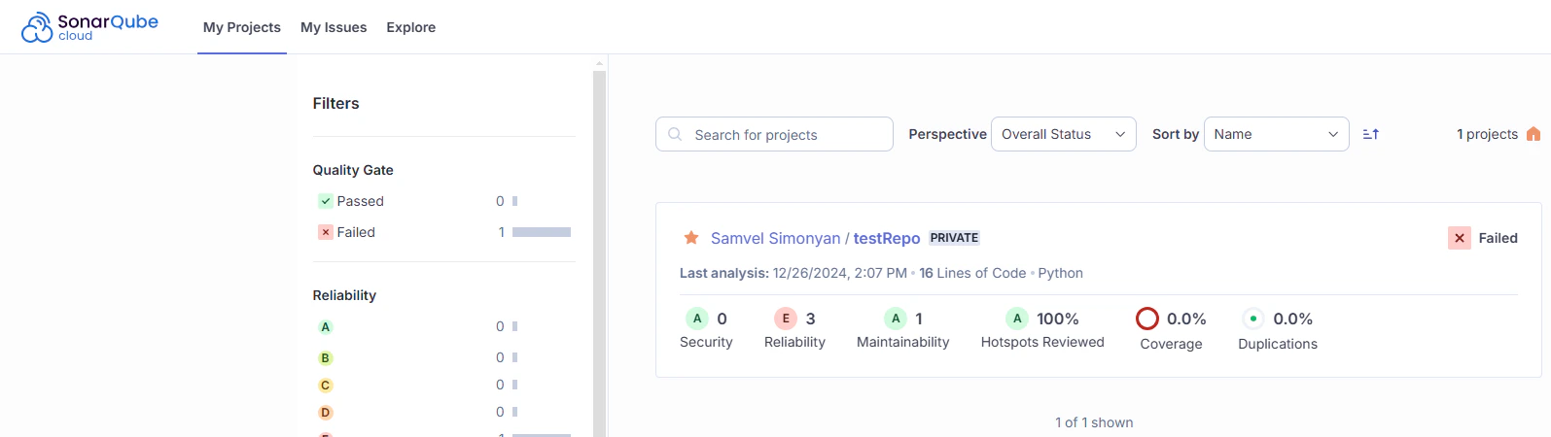Viewport: 1551px width, 437px height.
Task: Switch to the My Issues tab
Action: pyautogui.click(x=334, y=27)
